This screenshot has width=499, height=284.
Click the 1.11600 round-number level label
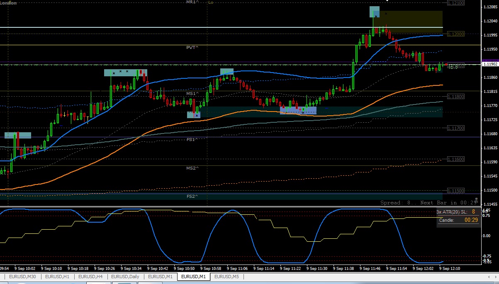pyautogui.click(x=456, y=159)
